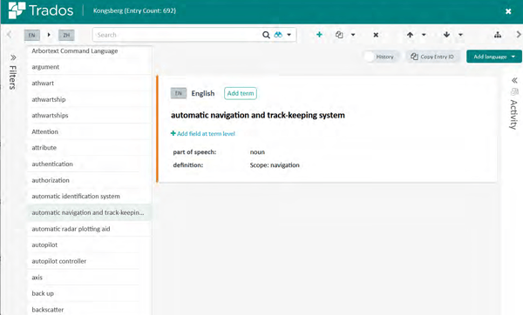Click the Add term button
The height and width of the screenshot is (315, 523).
coord(241,93)
